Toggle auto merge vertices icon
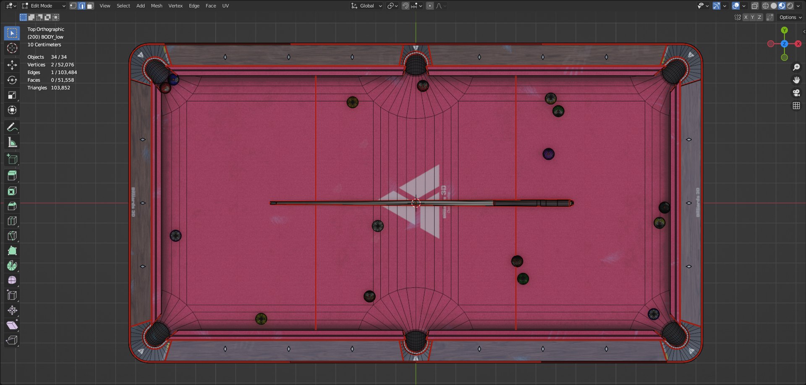Viewport: 806px width, 385px height. [770, 17]
